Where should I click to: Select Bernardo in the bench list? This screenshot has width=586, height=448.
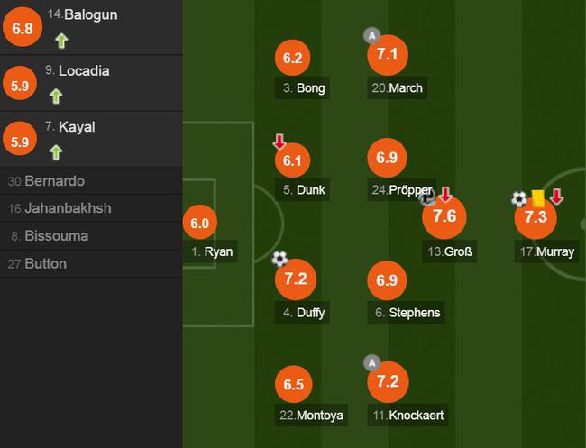(91, 181)
